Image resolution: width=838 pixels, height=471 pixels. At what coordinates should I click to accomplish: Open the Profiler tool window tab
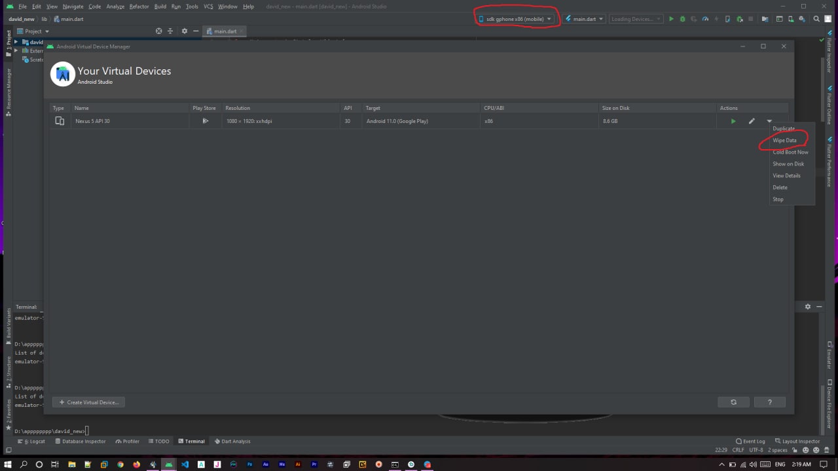point(127,442)
